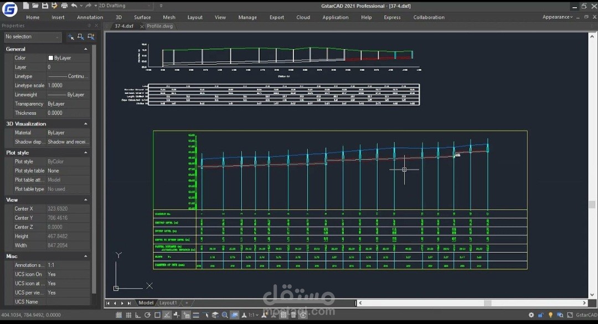Click the hardware acceleration magnifier icon
The height and width of the screenshot is (324, 598).
click(x=560, y=315)
